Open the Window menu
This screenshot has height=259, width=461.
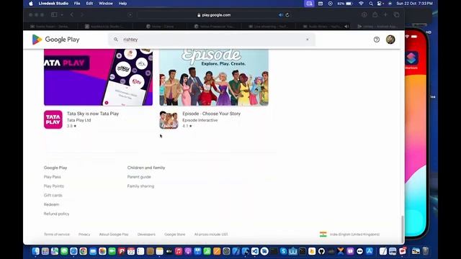pyautogui.click(x=106, y=4)
